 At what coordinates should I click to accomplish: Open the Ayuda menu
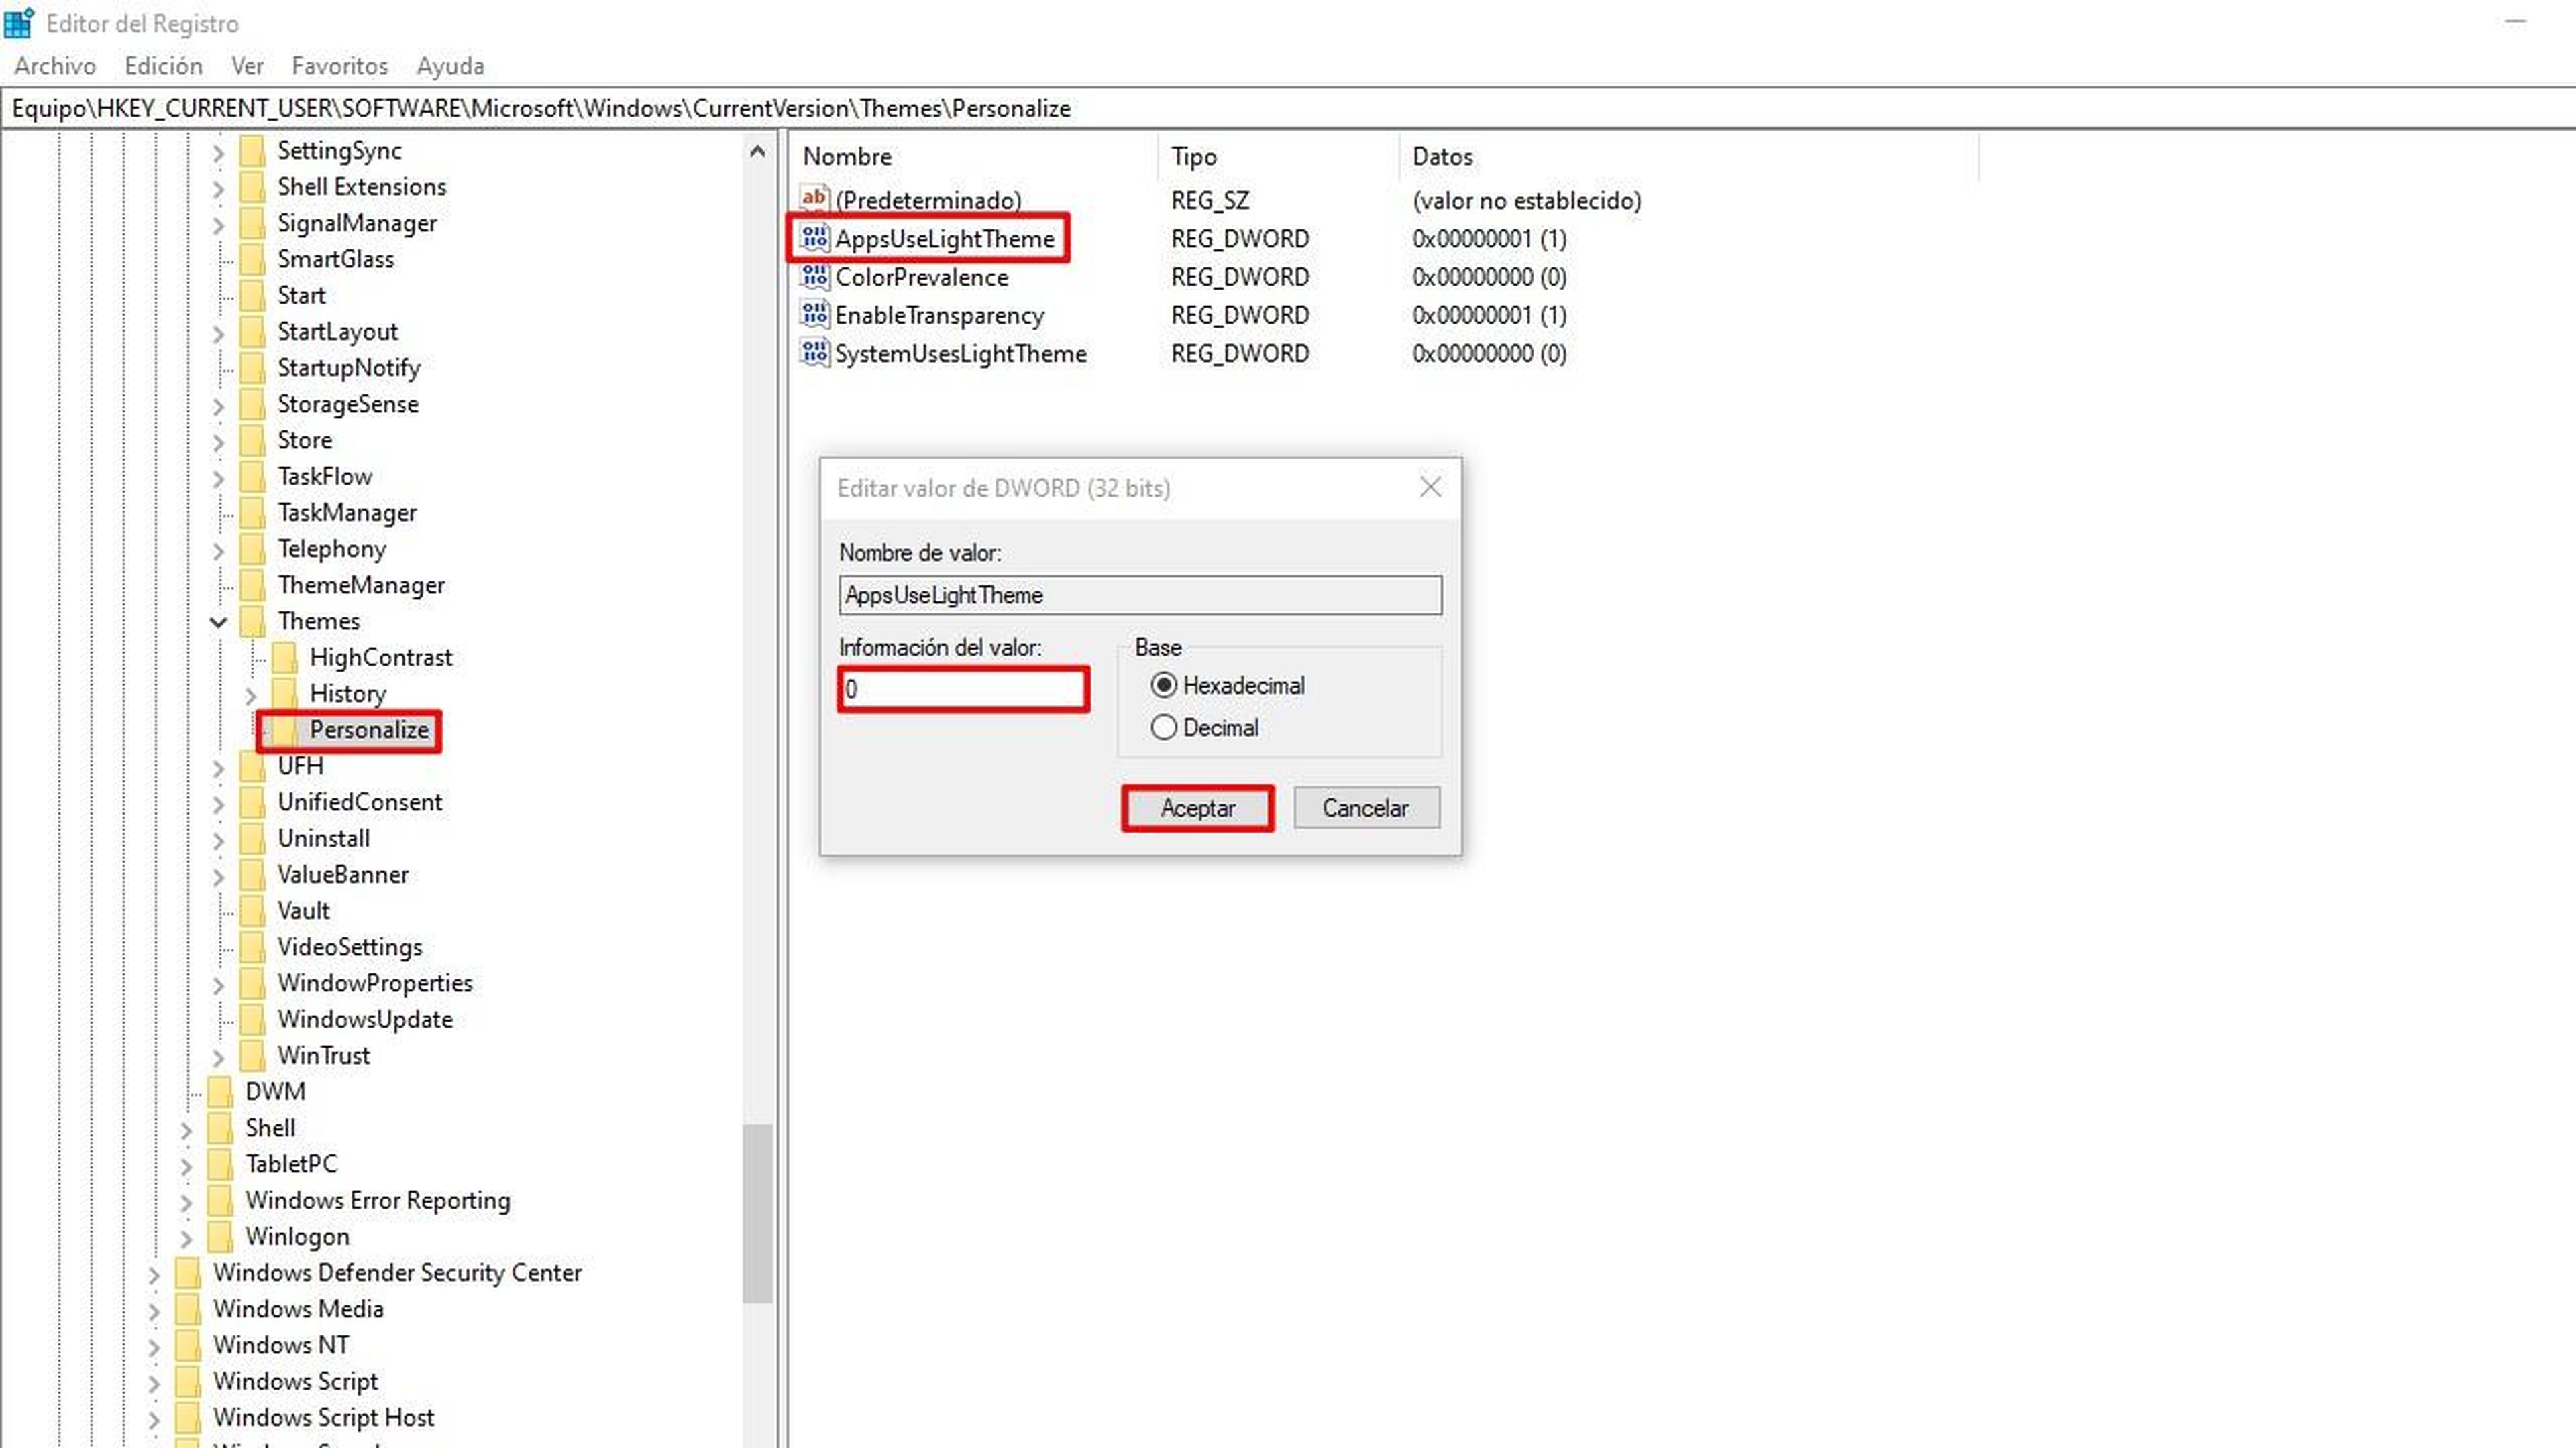coord(450,66)
